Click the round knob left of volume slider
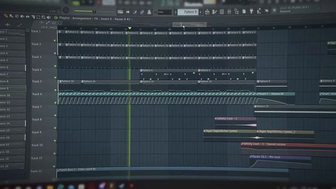Image resolution: width=336 pixels, height=189 pixels. pyautogui.click(x=66, y=10)
